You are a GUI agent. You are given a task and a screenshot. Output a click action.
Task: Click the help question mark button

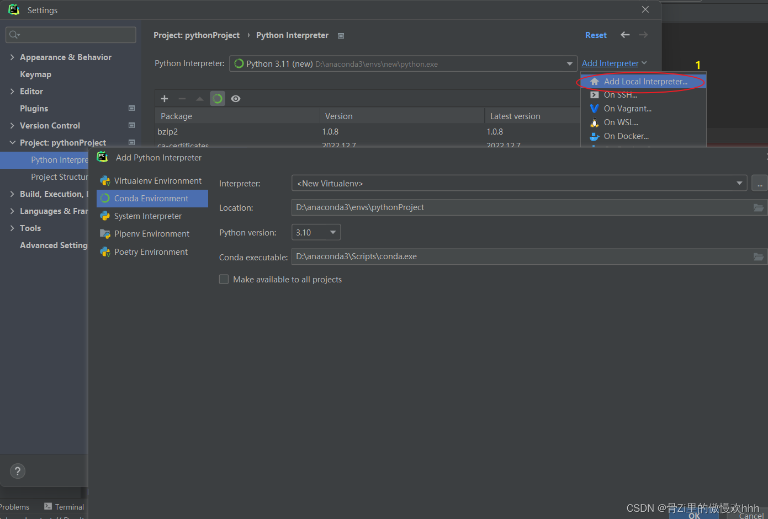click(18, 471)
